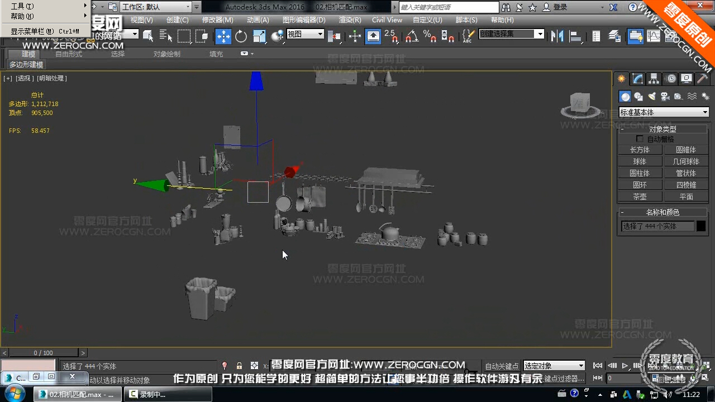Enable the 自动栅格 checkbox
Screen dimensions: 715x402
point(640,138)
